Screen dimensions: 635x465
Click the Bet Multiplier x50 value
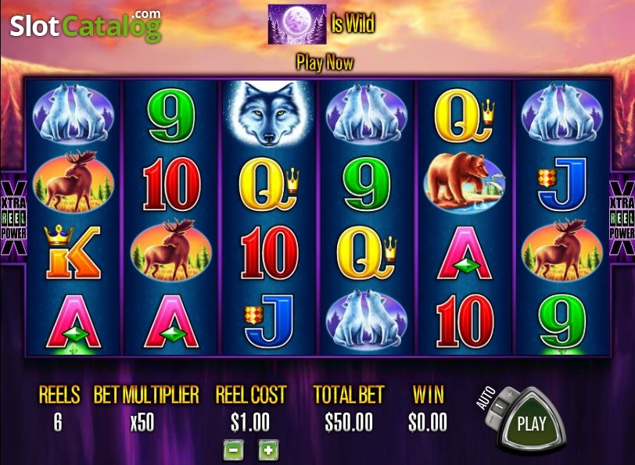pos(142,423)
